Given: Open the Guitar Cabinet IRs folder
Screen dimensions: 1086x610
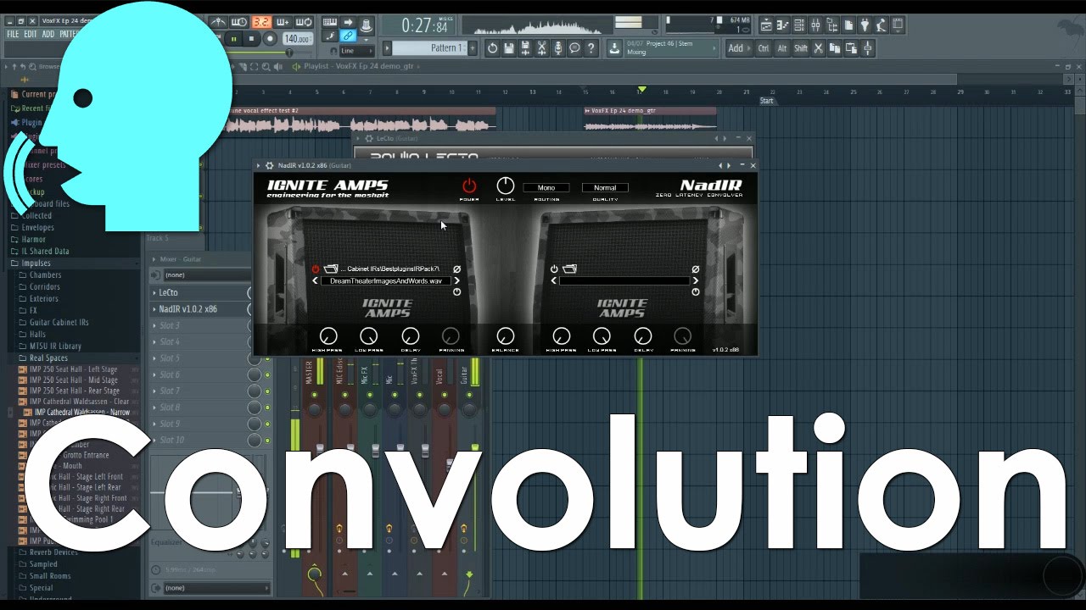Looking at the screenshot, I should point(59,323).
